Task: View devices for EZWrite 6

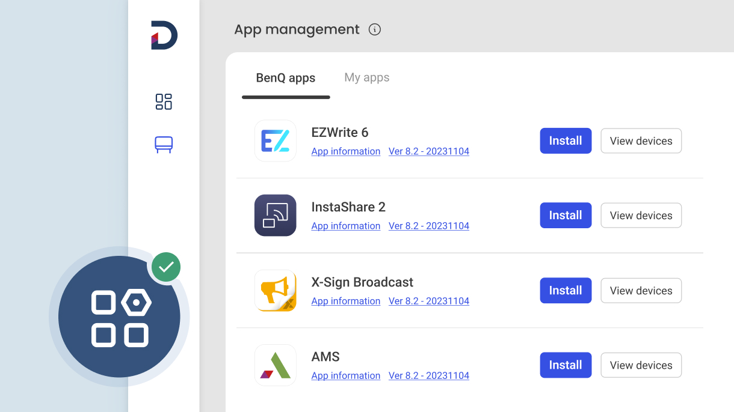Action: pyautogui.click(x=641, y=141)
